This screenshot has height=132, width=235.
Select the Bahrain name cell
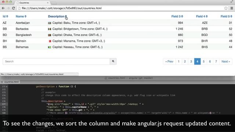[21, 41]
